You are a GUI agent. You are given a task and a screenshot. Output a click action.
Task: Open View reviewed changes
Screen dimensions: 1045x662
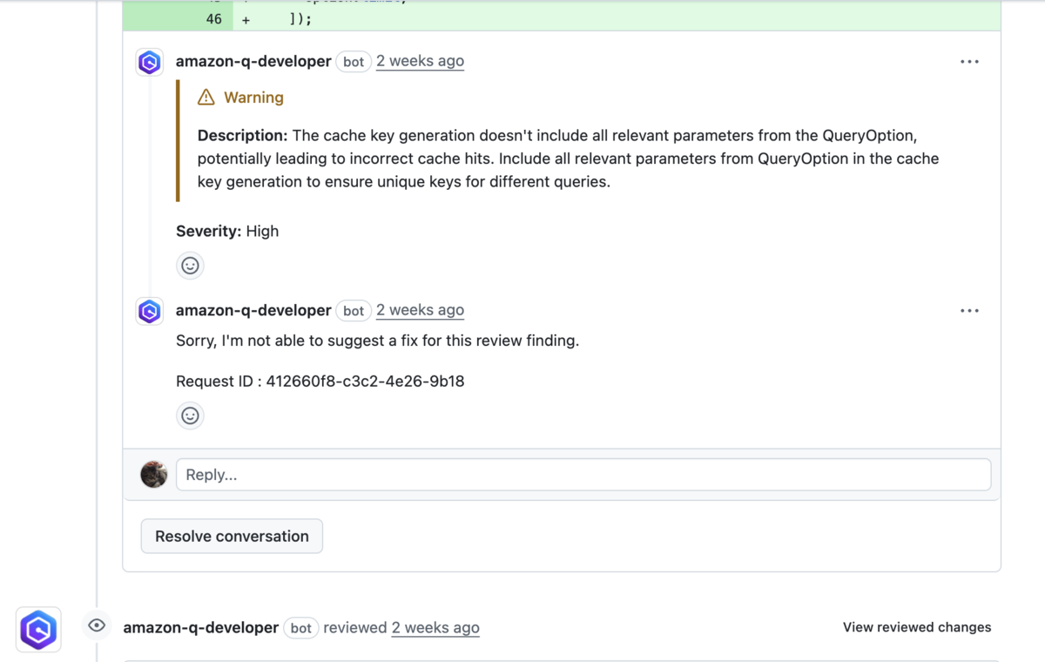click(x=916, y=627)
